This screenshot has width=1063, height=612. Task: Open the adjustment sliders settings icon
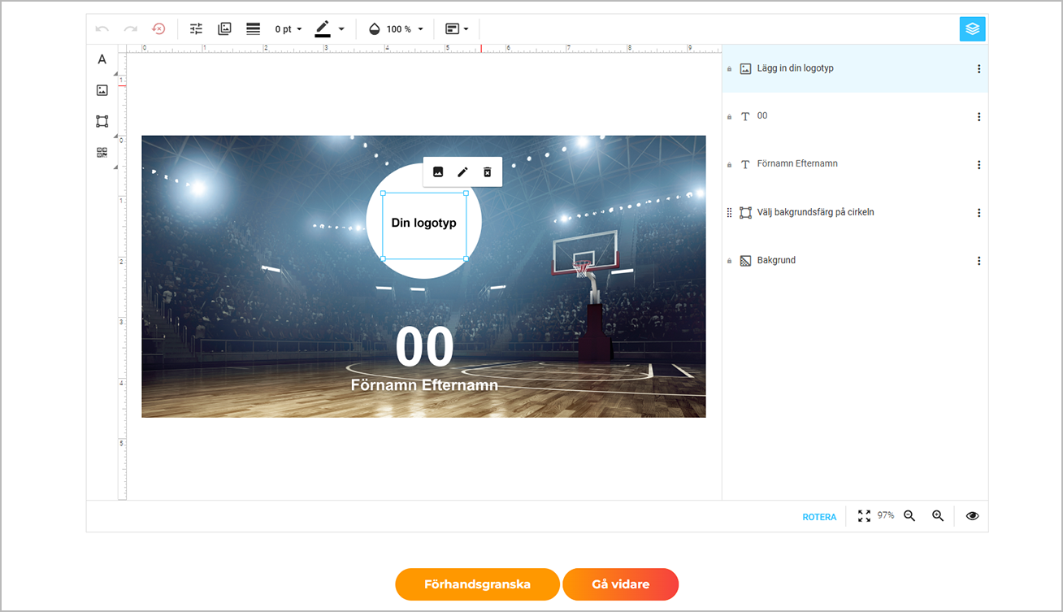point(196,29)
